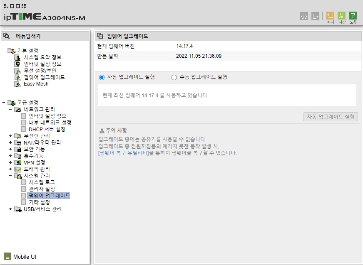The height and width of the screenshot is (265, 363).
Task: Select 수동 업그레이드 실행 radio button
Action: point(174,77)
